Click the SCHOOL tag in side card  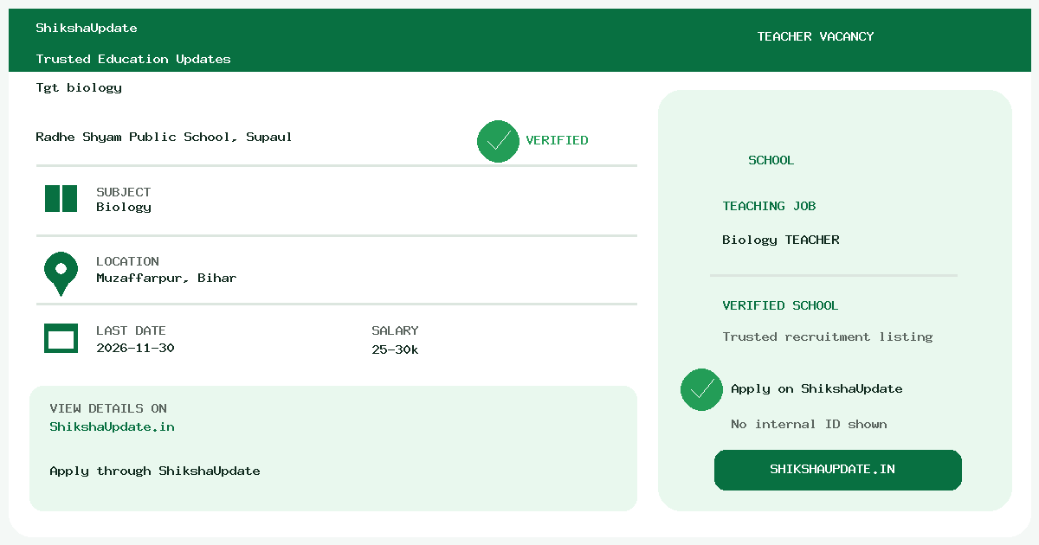[x=771, y=160]
